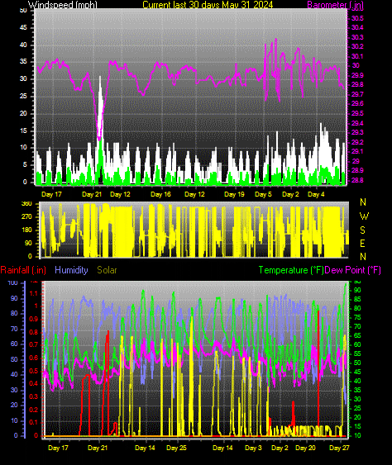Click the "Day 27" label under the rainfall chart
The height and width of the screenshot is (465, 392).
click(x=339, y=448)
